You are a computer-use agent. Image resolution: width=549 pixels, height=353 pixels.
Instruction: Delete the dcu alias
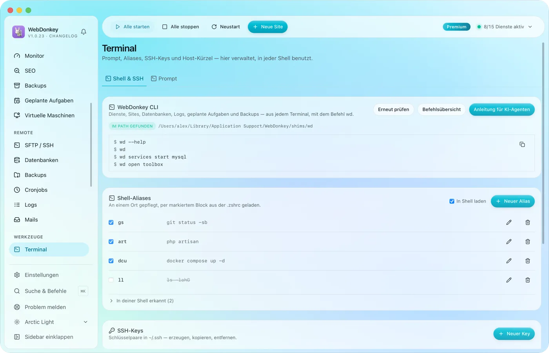527,261
